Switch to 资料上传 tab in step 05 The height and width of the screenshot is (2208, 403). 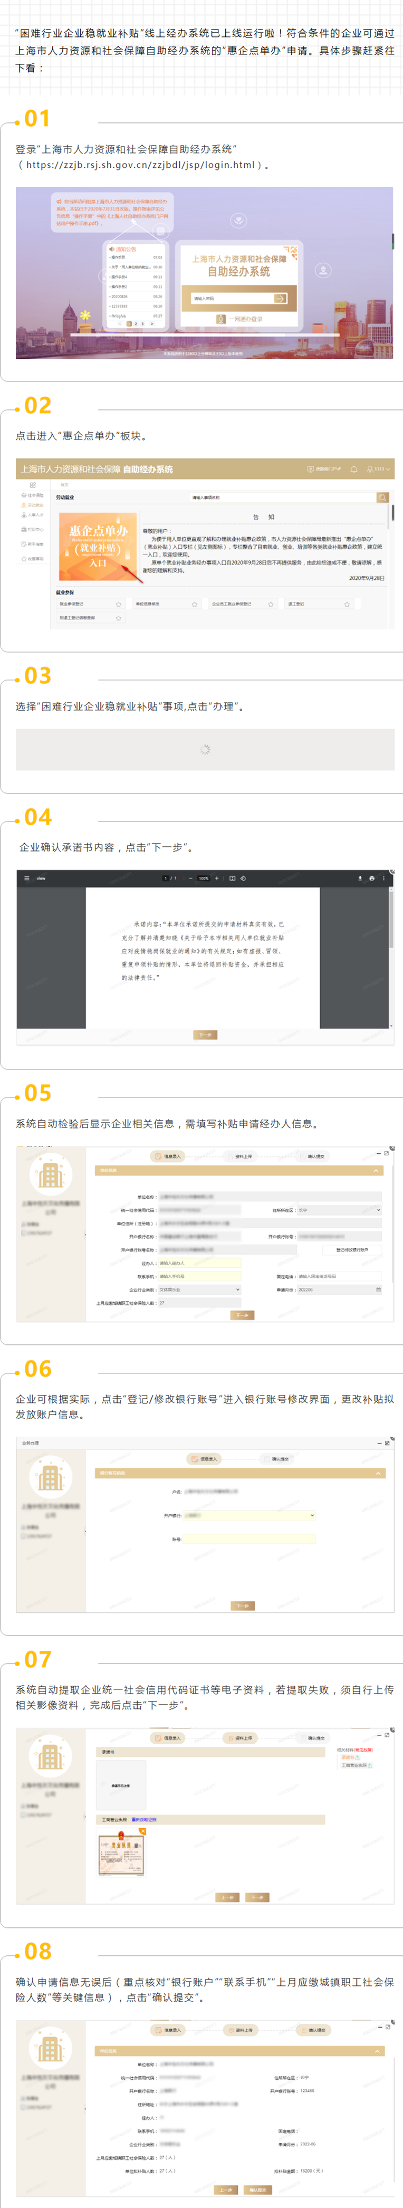(x=241, y=1156)
